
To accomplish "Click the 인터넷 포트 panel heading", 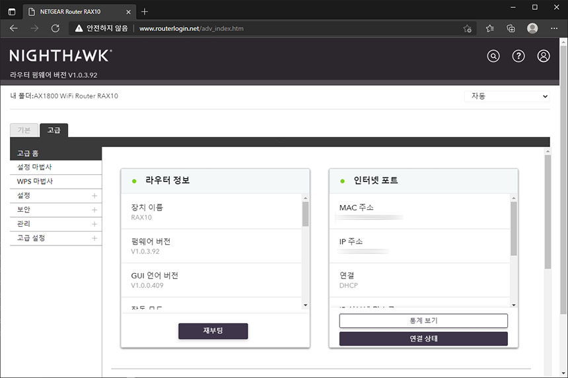I will click(376, 180).
